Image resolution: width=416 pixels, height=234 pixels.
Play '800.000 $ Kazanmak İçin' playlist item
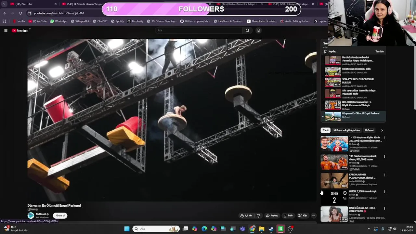coord(353,105)
